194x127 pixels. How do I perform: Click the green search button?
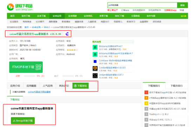point(182,5)
